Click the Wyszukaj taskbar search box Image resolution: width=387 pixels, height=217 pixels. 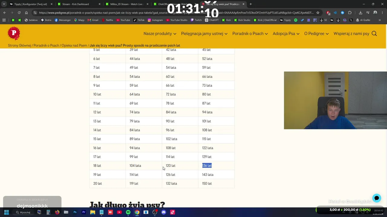coord(24,212)
